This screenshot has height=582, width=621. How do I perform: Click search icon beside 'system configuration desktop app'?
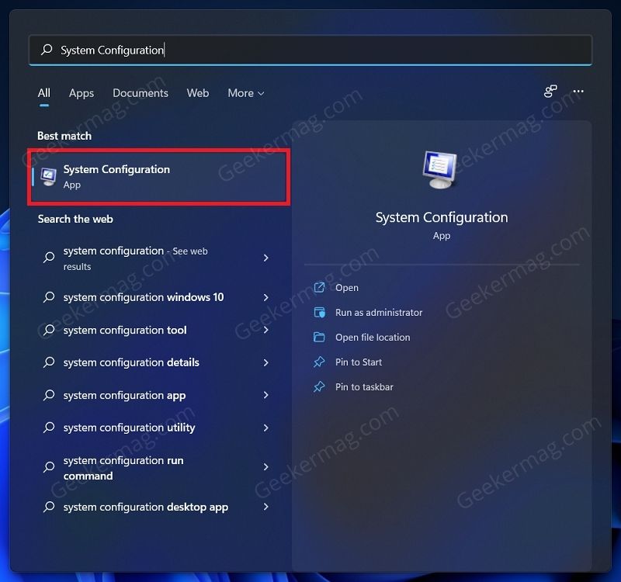[49, 507]
